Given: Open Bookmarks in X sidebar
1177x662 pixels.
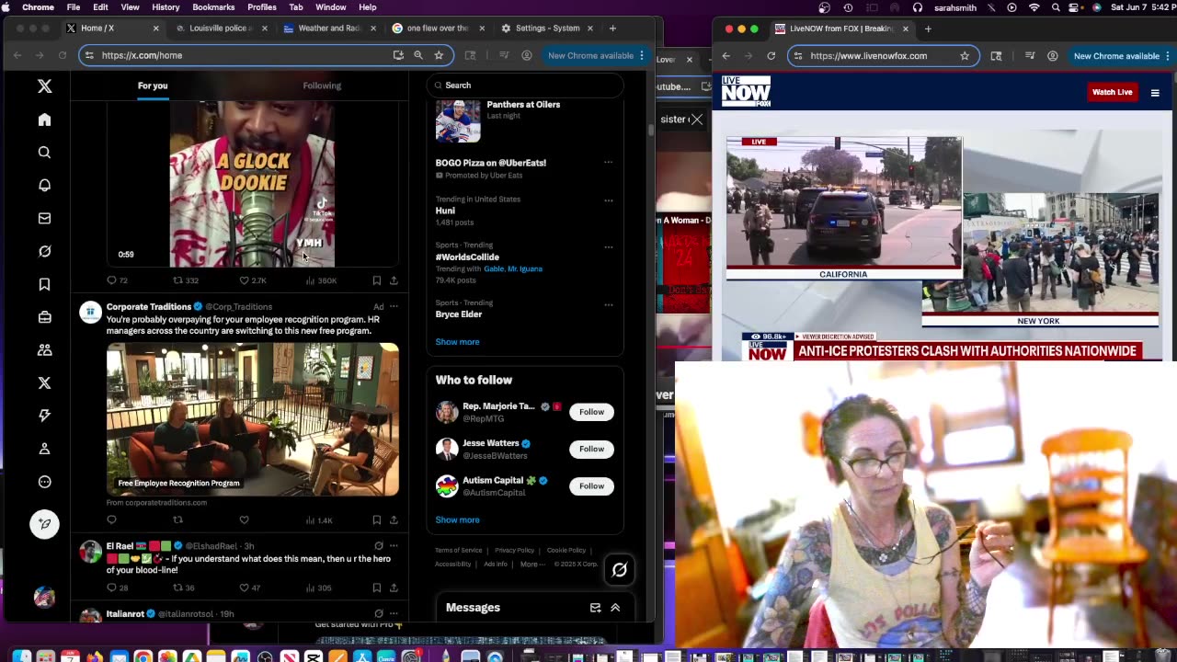Looking at the screenshot, I should coord(44,284).
